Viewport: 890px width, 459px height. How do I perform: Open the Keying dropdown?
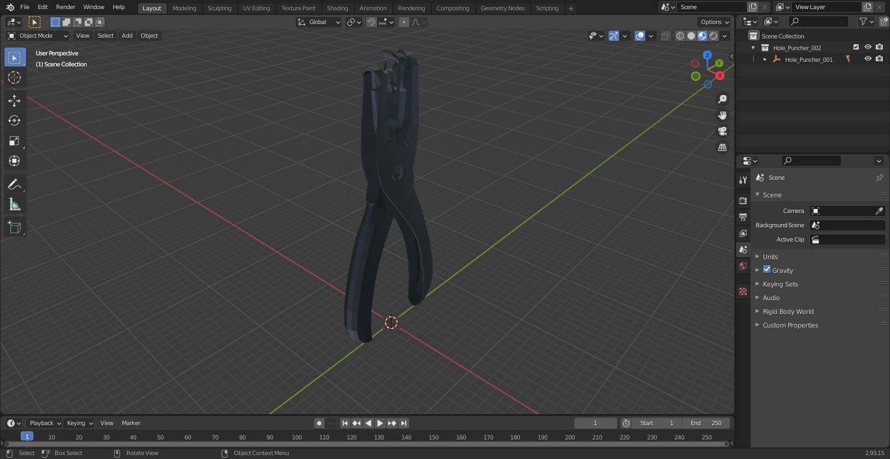coord(79,423)
